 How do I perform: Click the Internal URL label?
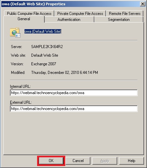tap(20, 86)
